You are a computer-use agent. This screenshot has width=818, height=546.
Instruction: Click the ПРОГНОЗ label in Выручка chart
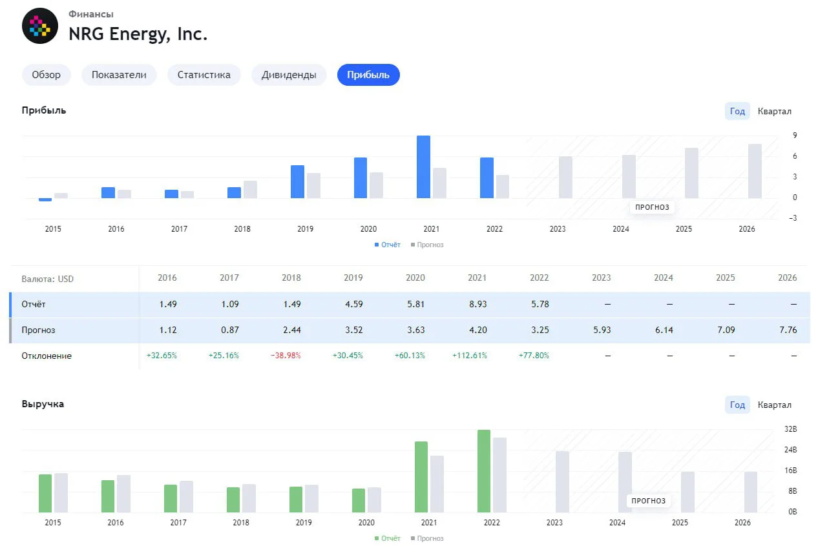[x=649, y=501]
